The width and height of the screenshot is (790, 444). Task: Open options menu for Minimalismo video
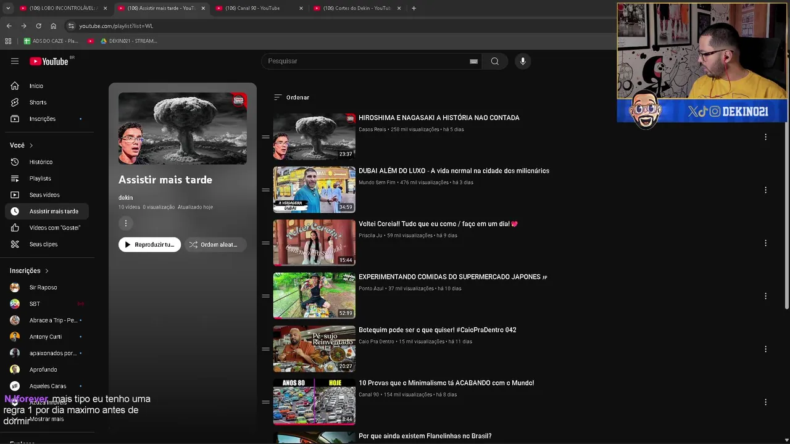(x=765, y=402)
